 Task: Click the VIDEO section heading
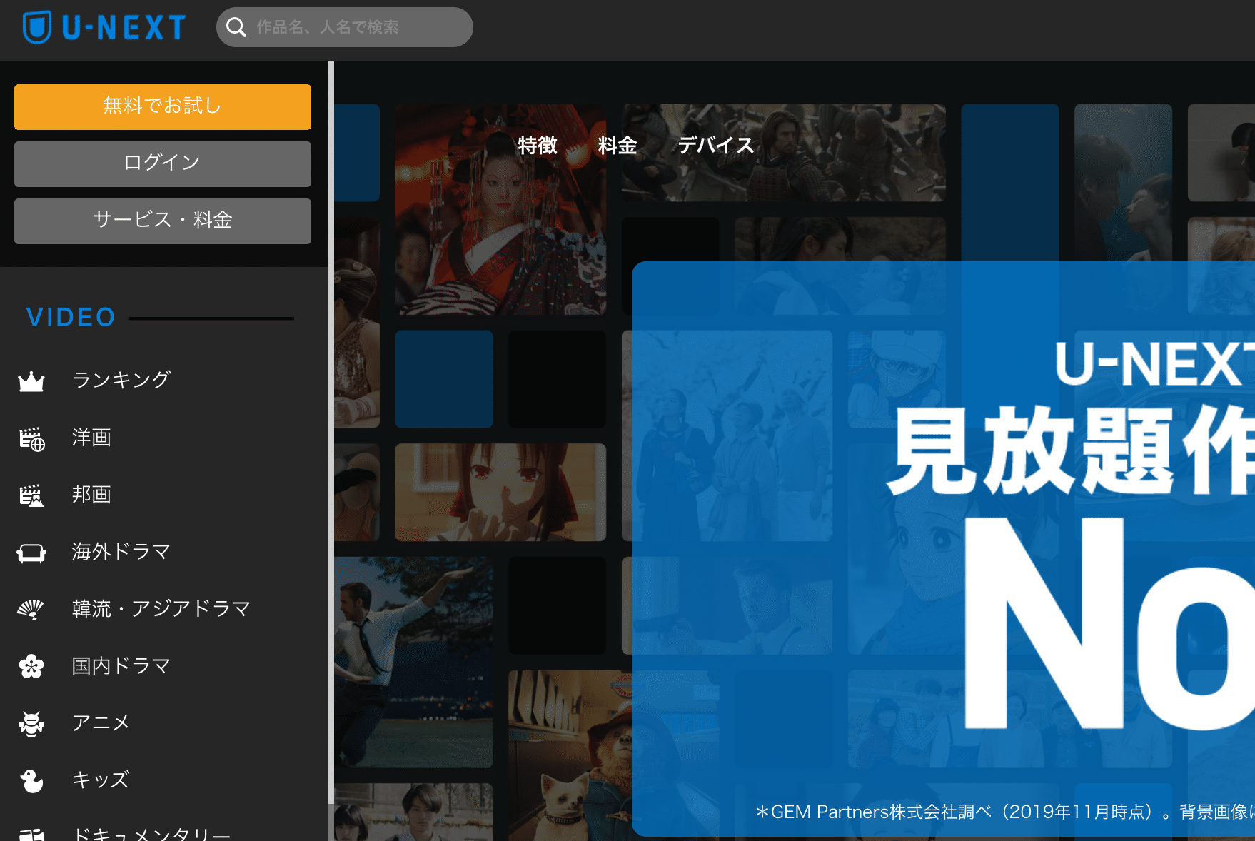point(71,317)
